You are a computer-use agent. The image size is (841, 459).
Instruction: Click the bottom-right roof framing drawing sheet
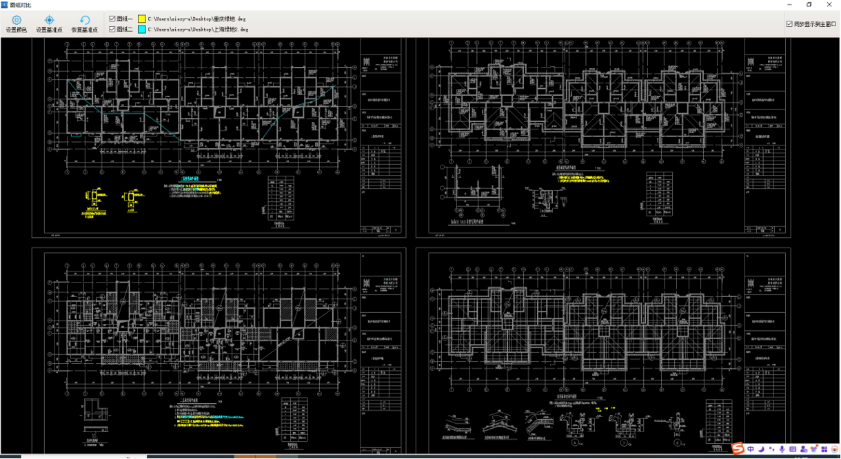(603, 349)
